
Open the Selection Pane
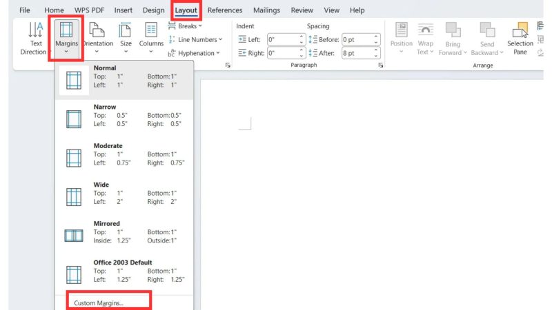[520, 39]
